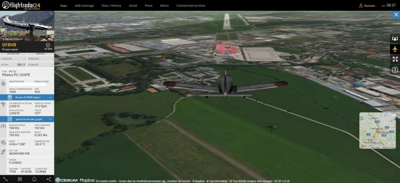
Task: Expand Speed & altitude graph section
Action: [x=27, y=119]
